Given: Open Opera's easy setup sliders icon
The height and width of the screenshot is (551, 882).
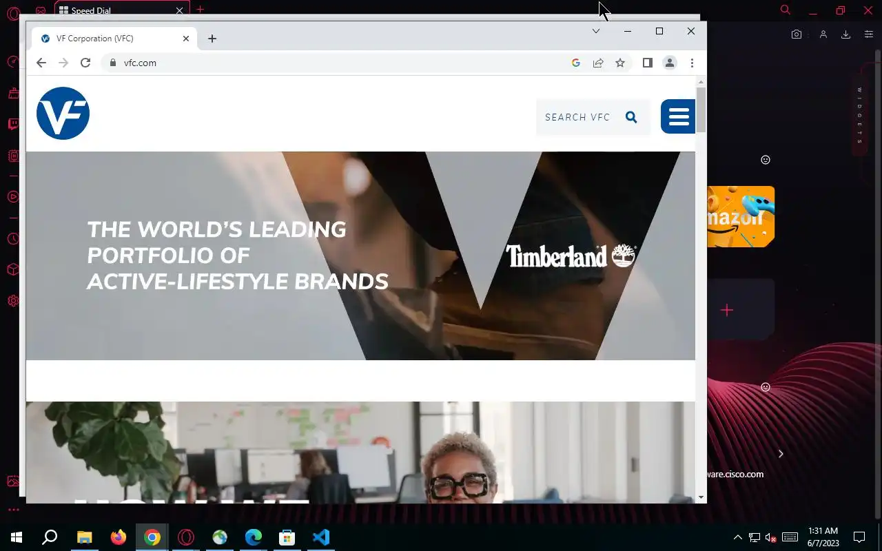Looking at the screenshot, I should [x=869, y=34].
